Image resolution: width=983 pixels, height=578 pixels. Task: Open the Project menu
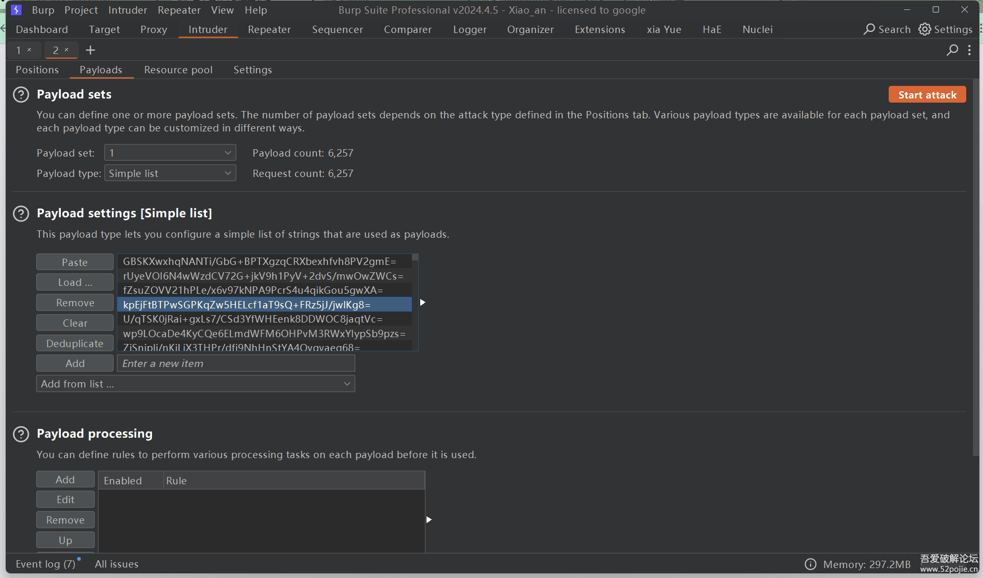(81, 10)
